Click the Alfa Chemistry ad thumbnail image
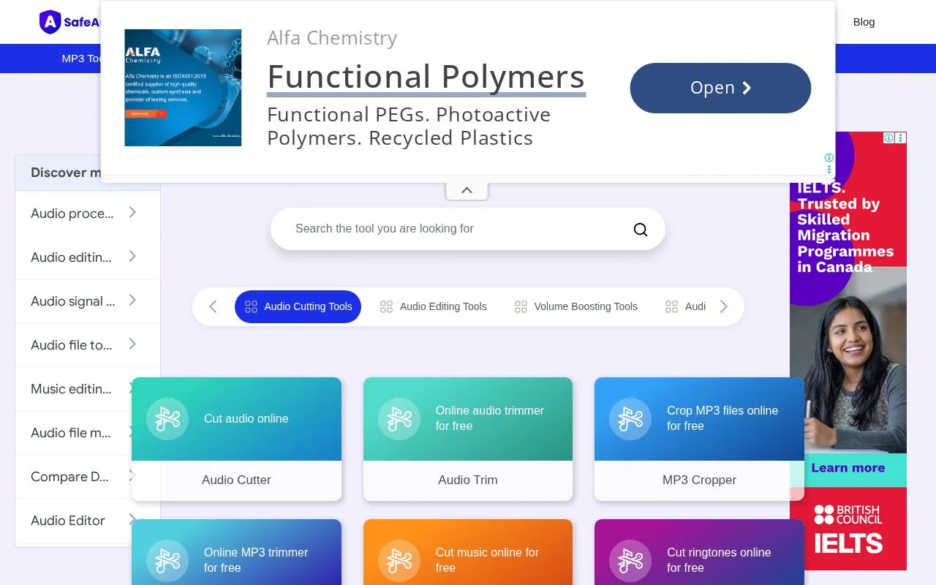The width and height of the screenshot is (936, 585). tap(183, 88)
